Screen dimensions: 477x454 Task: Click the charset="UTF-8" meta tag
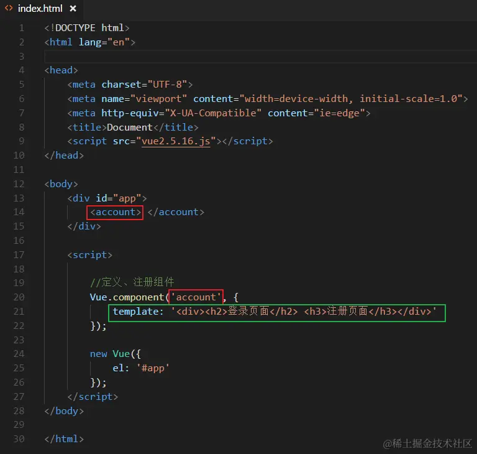pyautogui.click(x=130, y=85)
